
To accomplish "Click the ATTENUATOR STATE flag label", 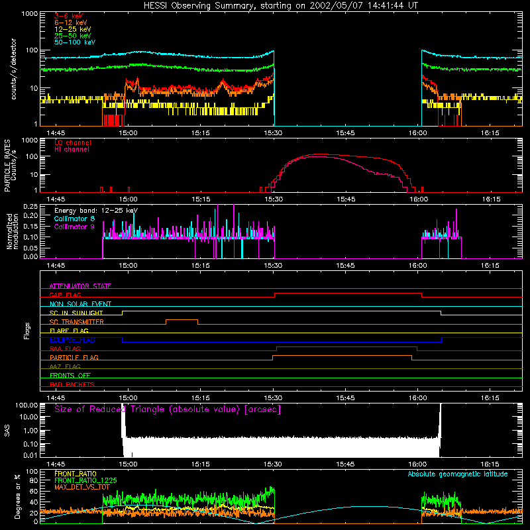I will coord(80,286).
